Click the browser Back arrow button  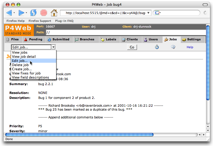pos(9,12)
